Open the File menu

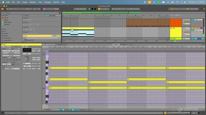coord(13,2)
